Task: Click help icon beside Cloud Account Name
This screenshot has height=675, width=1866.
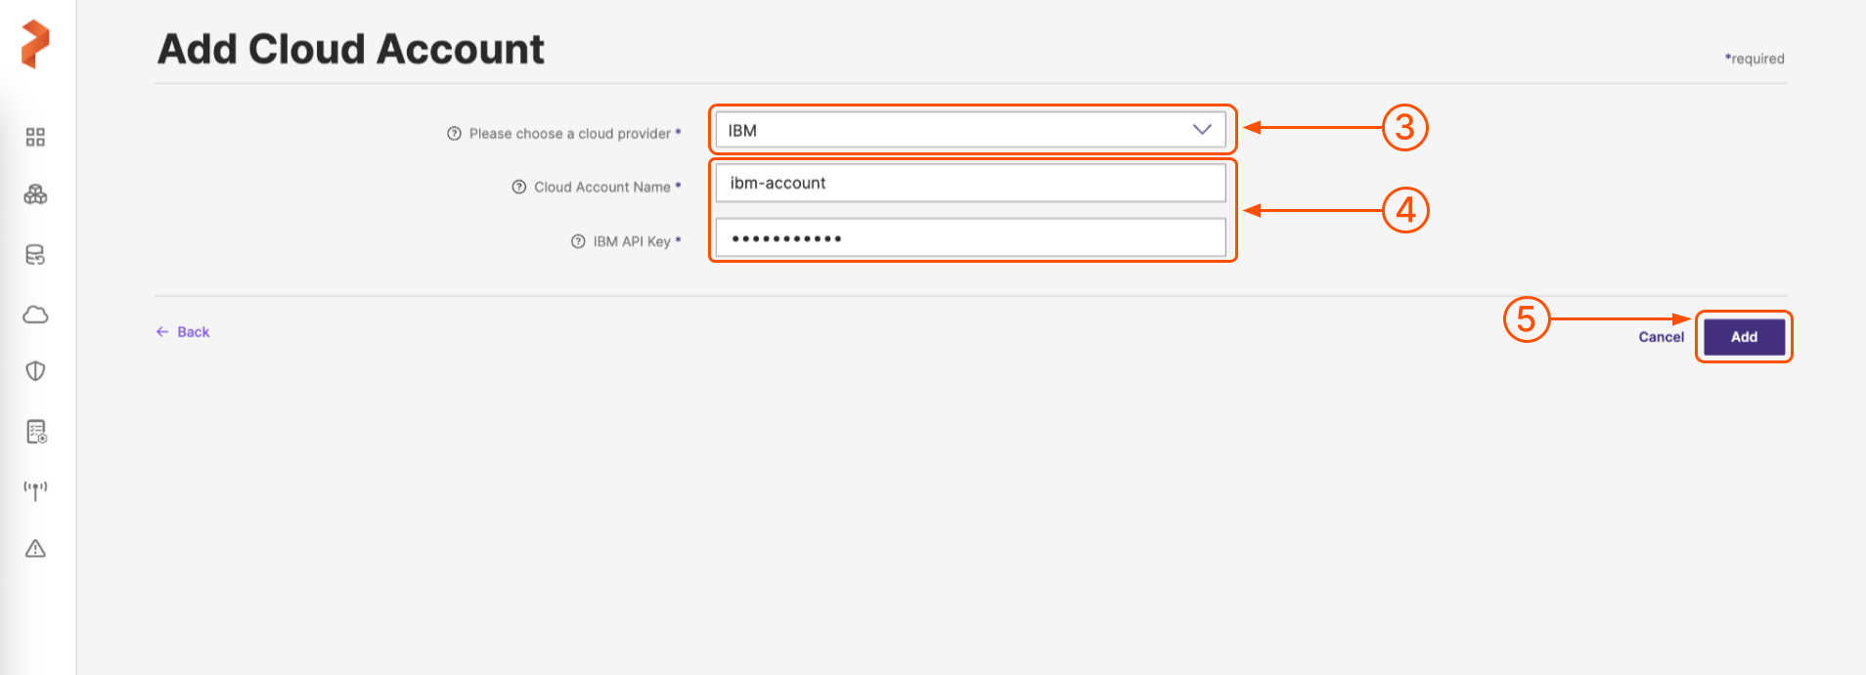Action: click(x=519, y=187)
